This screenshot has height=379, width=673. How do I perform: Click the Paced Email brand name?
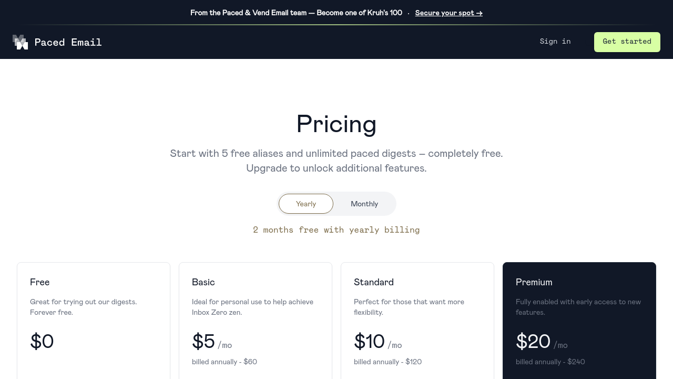coord(68,42)
